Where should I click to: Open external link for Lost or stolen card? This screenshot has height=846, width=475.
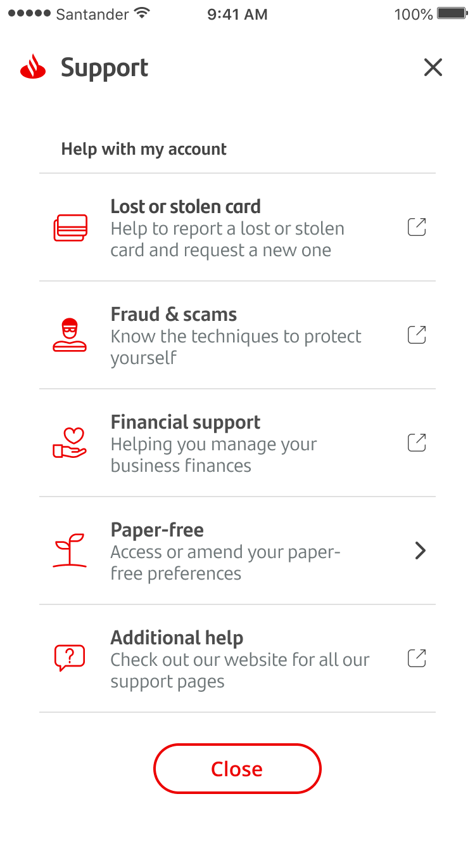(x=417, y=227)
